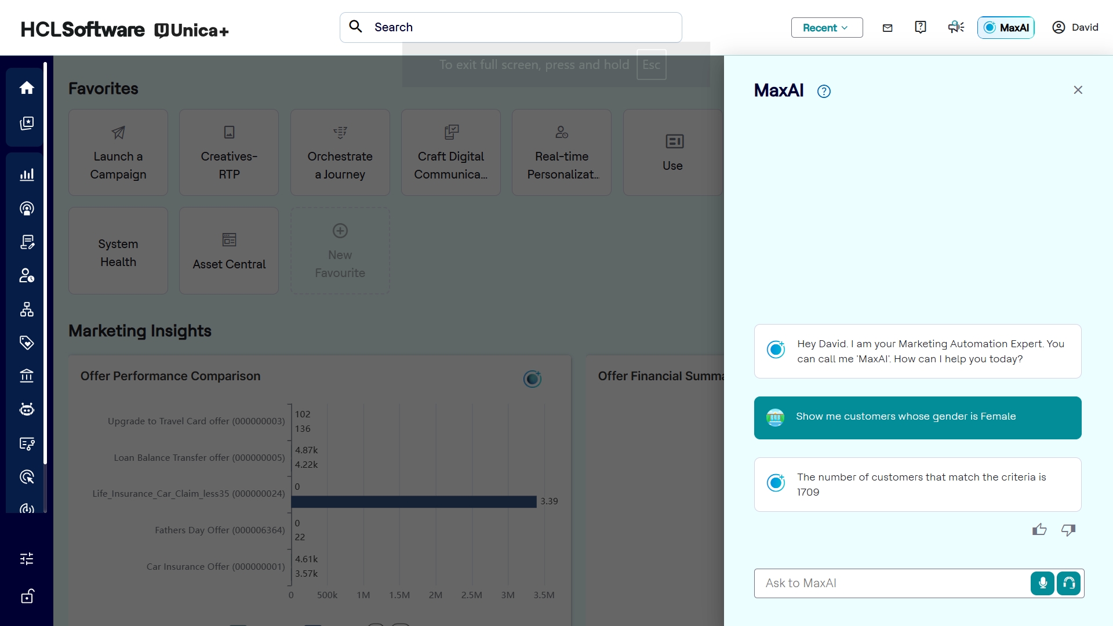The image size is (1113, 626).
Task: Open the MaxAI help question mark icon
Action: click(824, 92)
